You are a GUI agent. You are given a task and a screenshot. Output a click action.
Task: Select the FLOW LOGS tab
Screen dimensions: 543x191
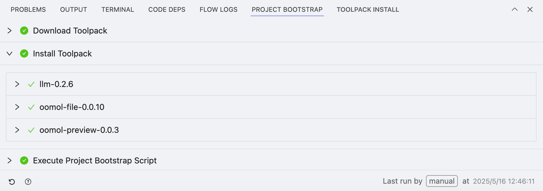pyautogui.click(x=218, y=10)
